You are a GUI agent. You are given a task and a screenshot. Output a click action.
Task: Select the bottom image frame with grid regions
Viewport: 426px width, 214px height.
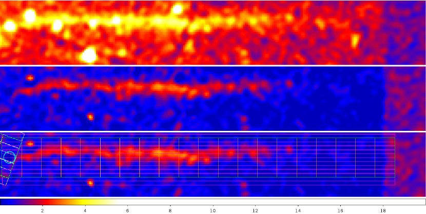[212, 165]
